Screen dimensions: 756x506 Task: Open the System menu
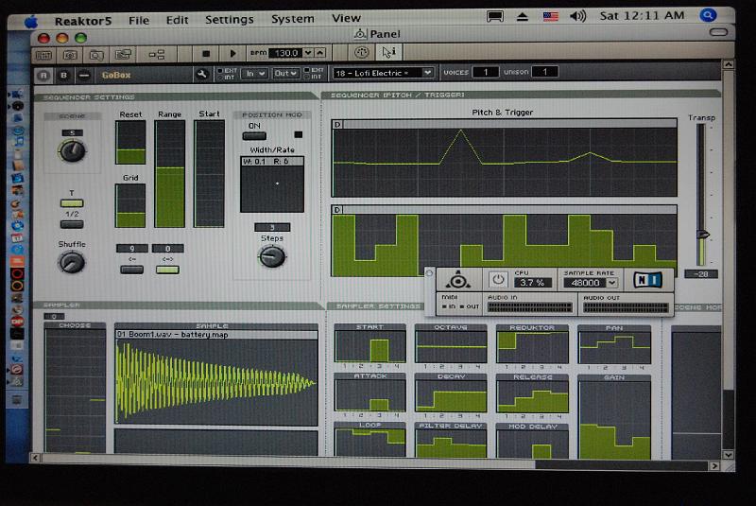(292, 19)
